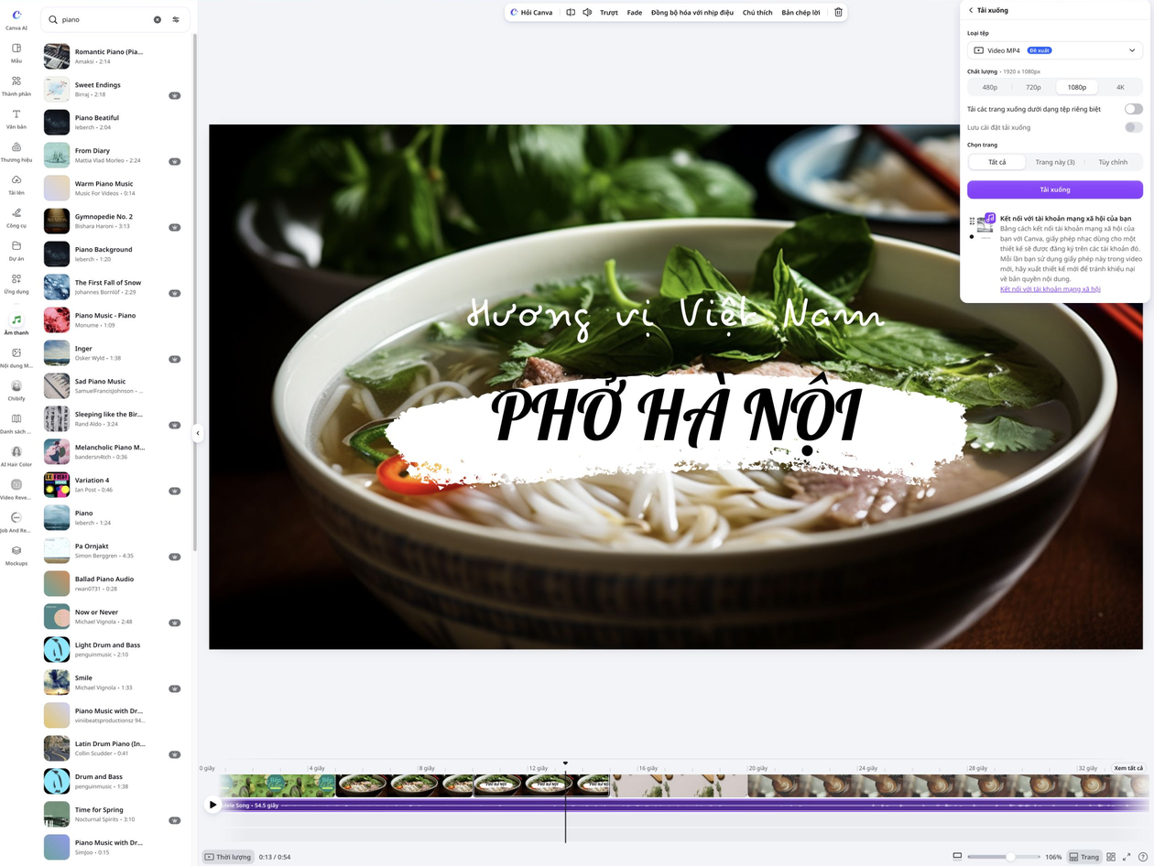Open the Trượt audio option
1154x866 pixels.
click(609, 13)
